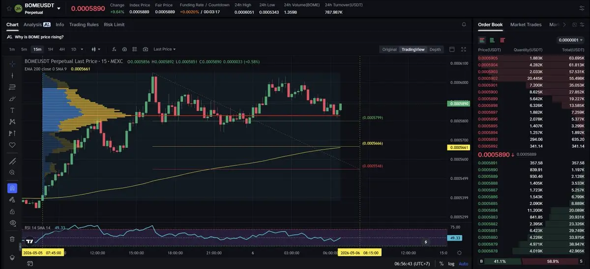Select the 1H timeframe
Viewport: 590px width, 269px height.
[50, 49]
